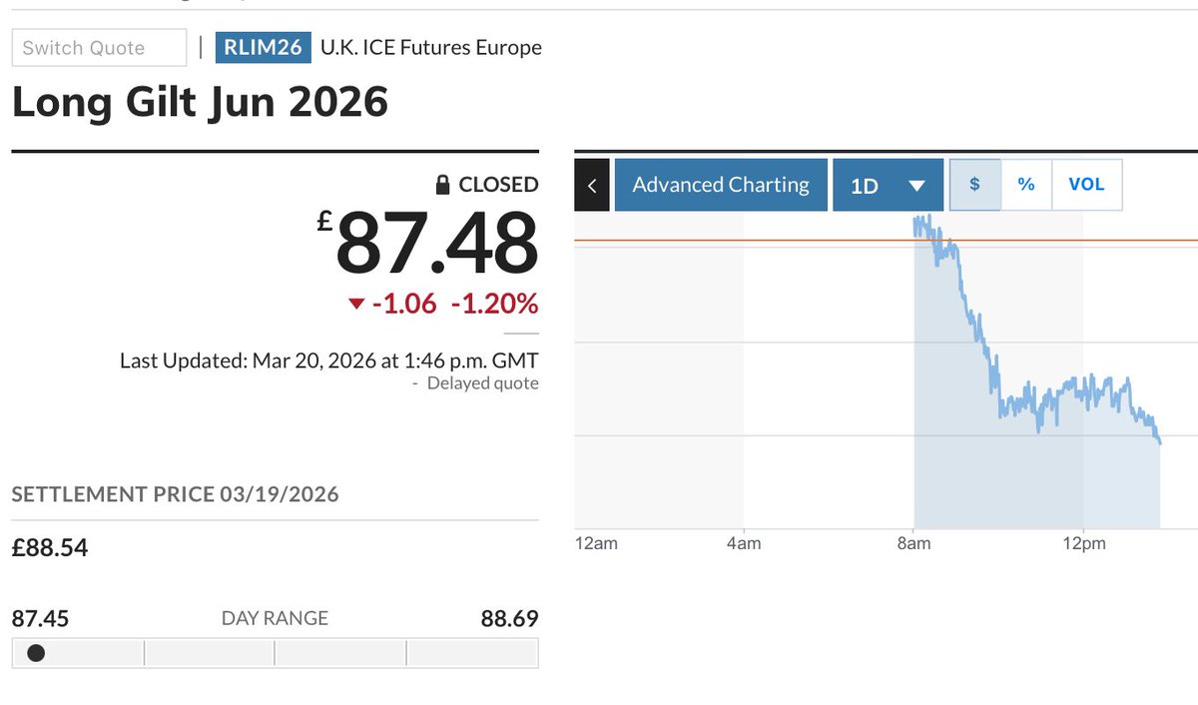Collapse the chart panel with left chevron
The image size is (1198, 705).
coord(592,185)
